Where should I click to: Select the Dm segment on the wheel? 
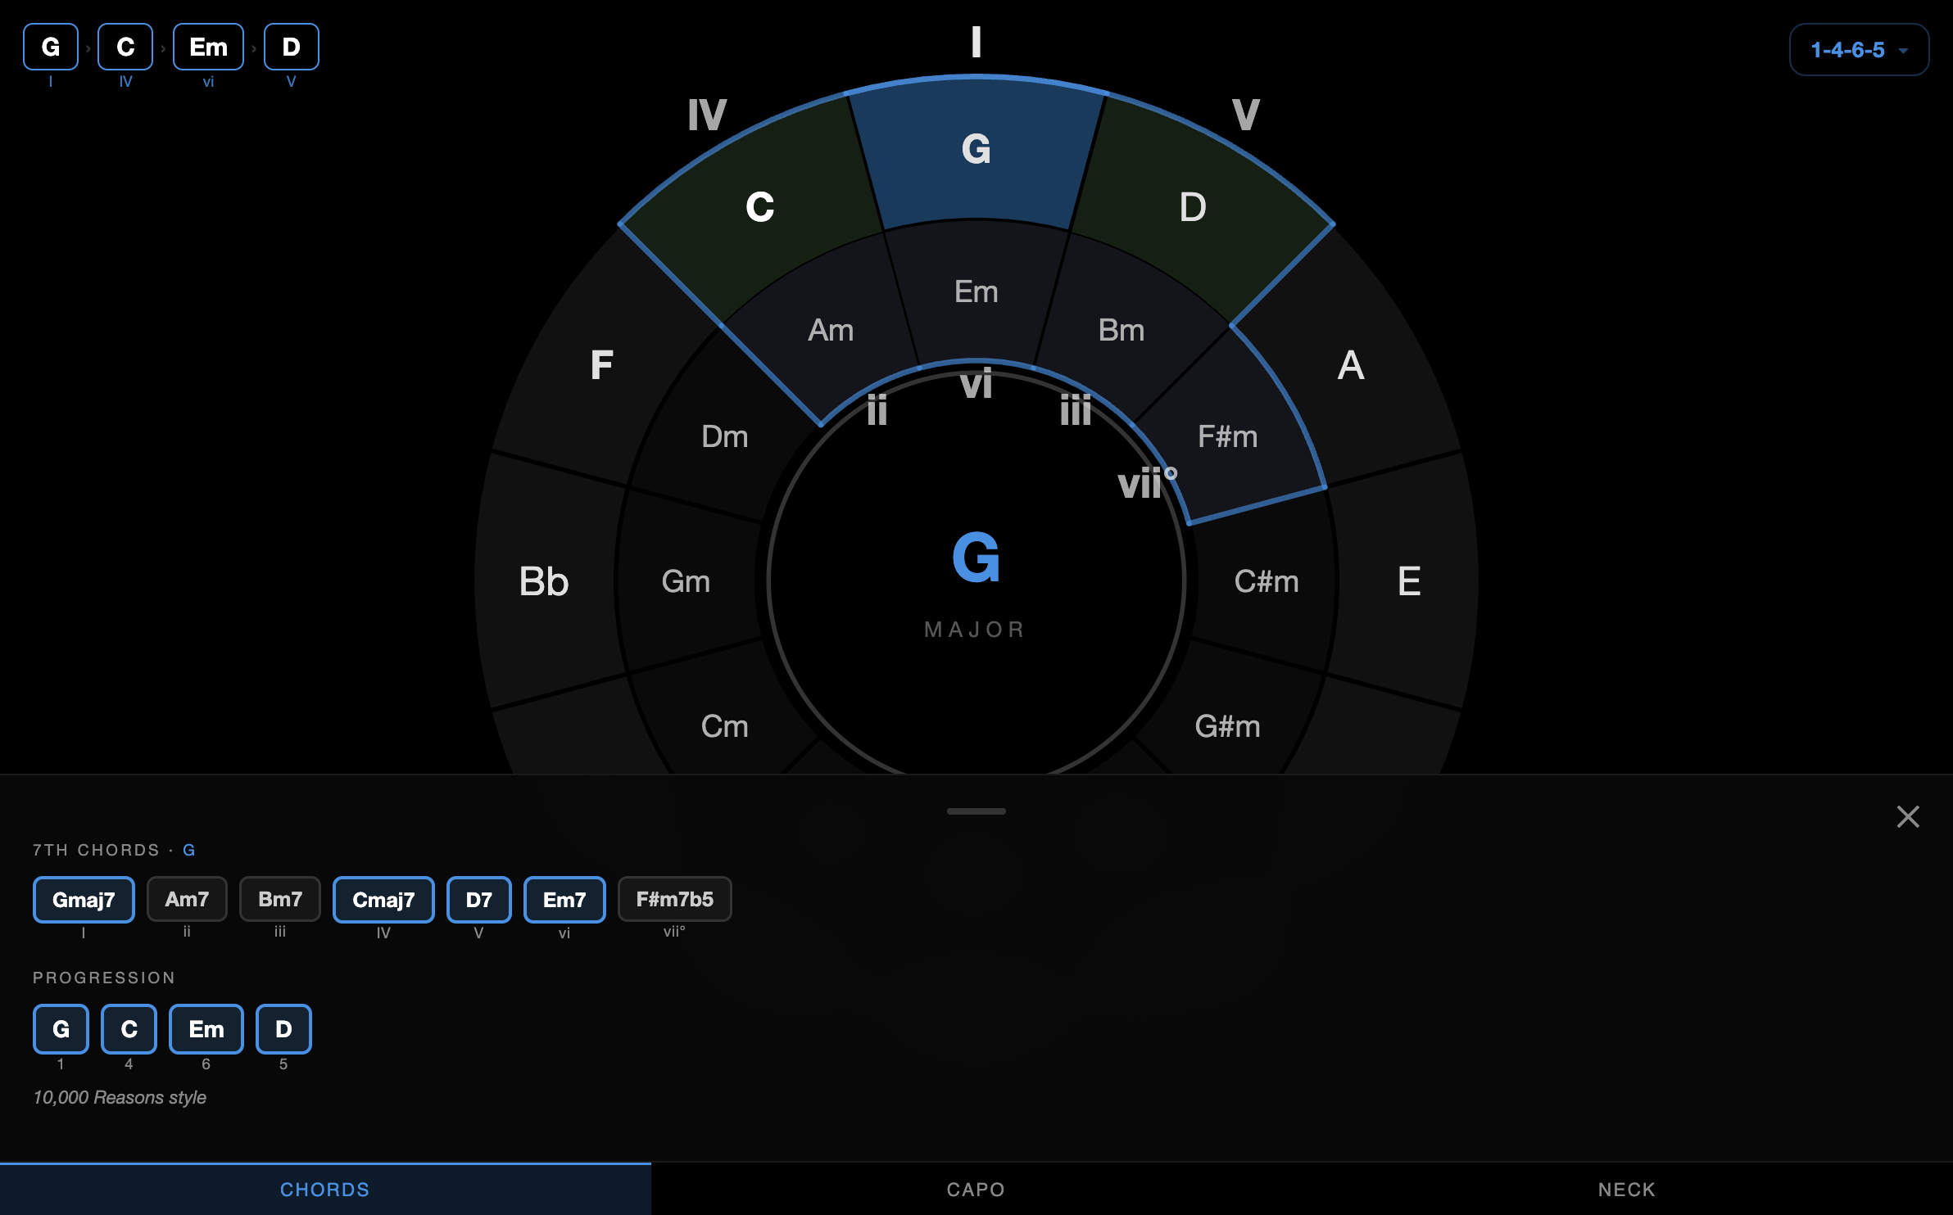click(725, 437)
